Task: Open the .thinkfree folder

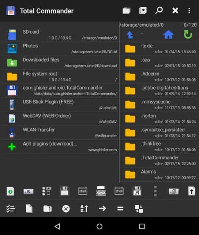Action: point(160,146)
